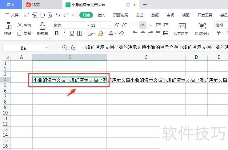
Task: Increase font size with A+ icon
Action: [x=117, y=25]
